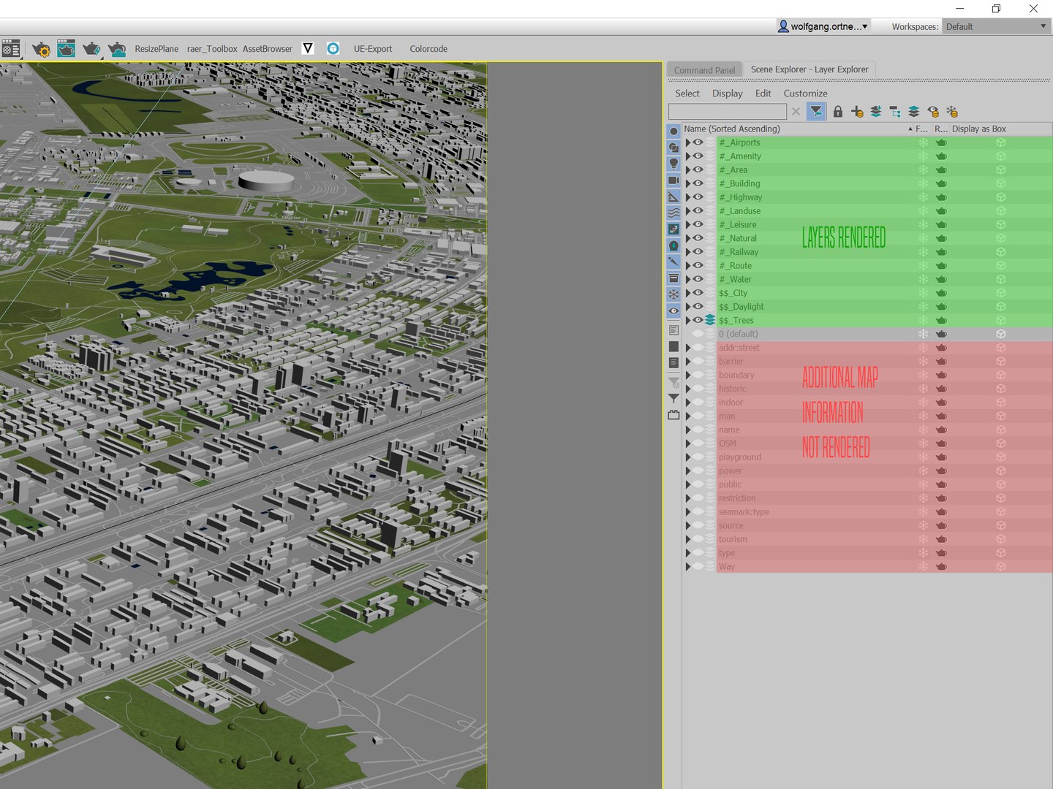Image resolution: width=1053 pixels, height=789 pixels.
Task: Click add selection to active layer icon
Action: click(876, 111)
